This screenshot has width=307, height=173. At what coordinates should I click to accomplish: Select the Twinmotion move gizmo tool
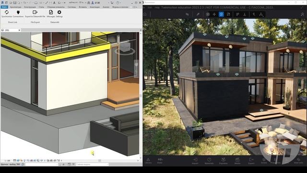tap(214, 14)
